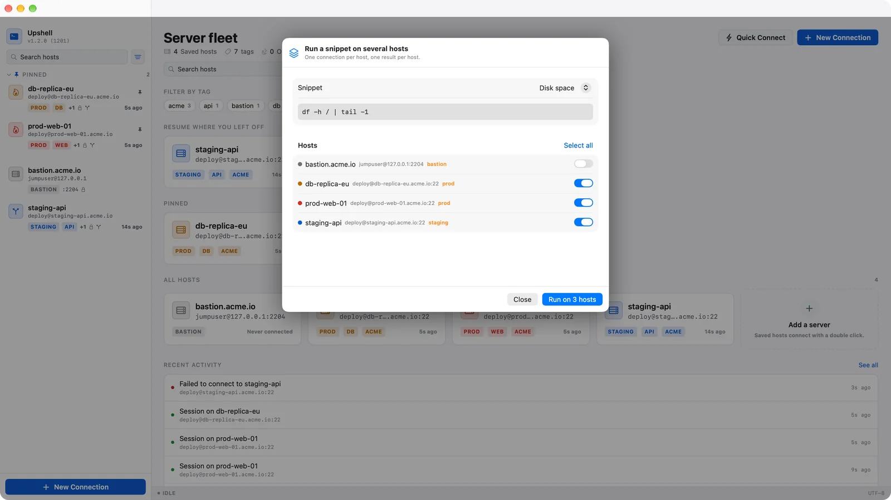Click the sidebar bottom New Connection button
891x500 pixels.
click(76, 487)
